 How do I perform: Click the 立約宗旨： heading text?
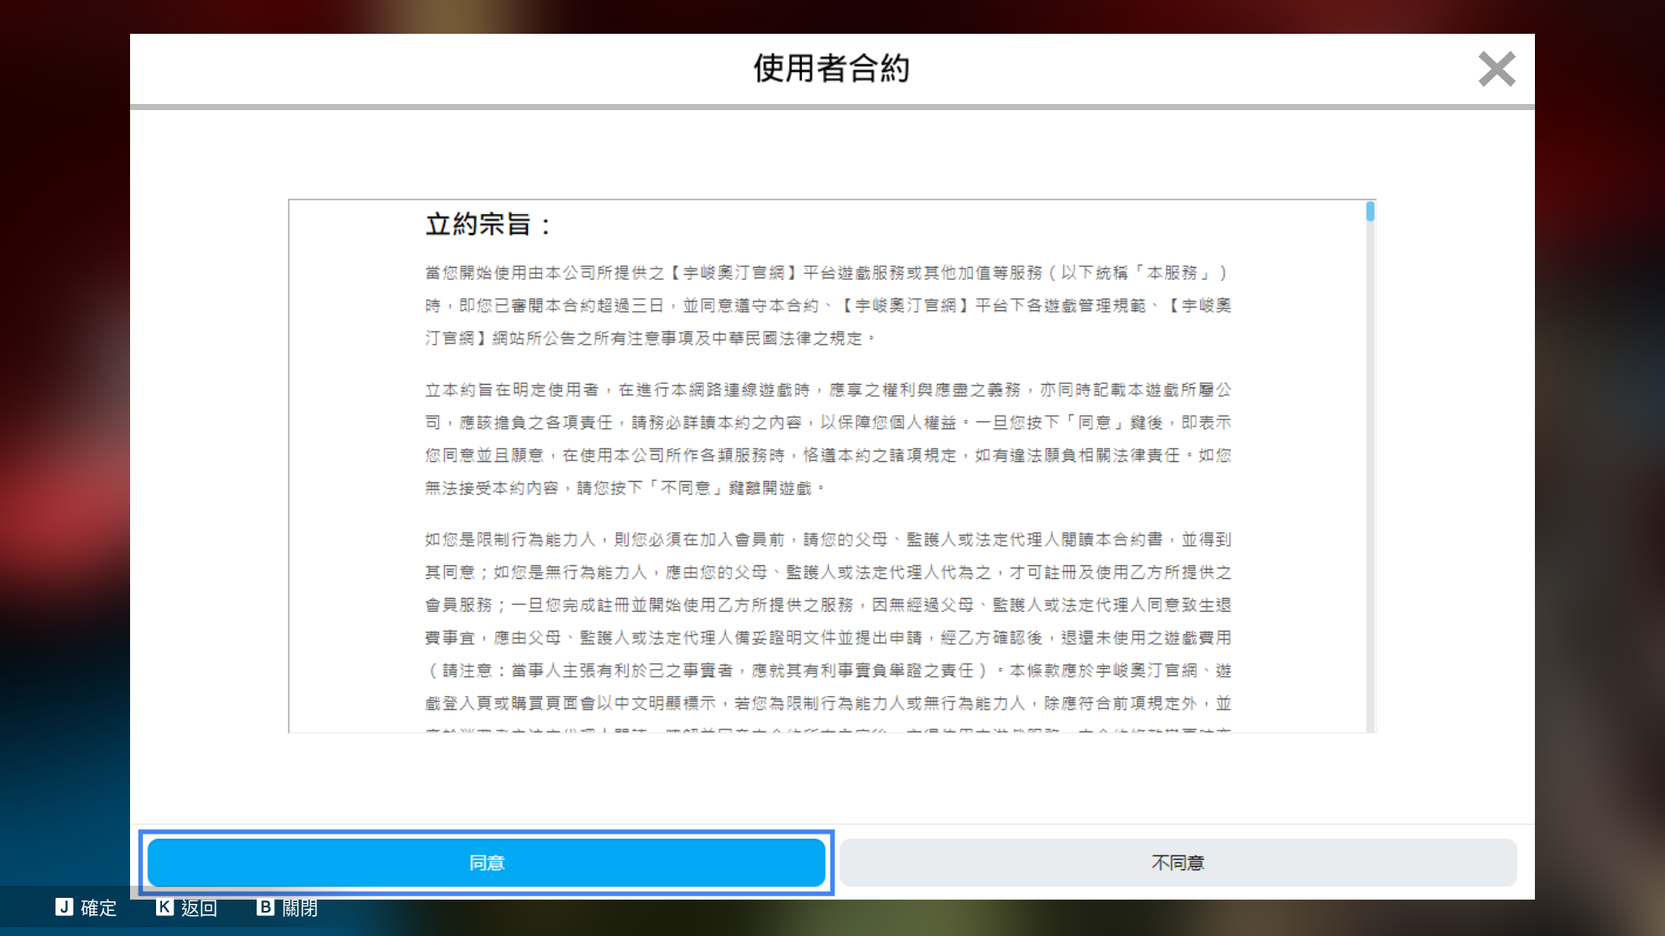point(489,224)
